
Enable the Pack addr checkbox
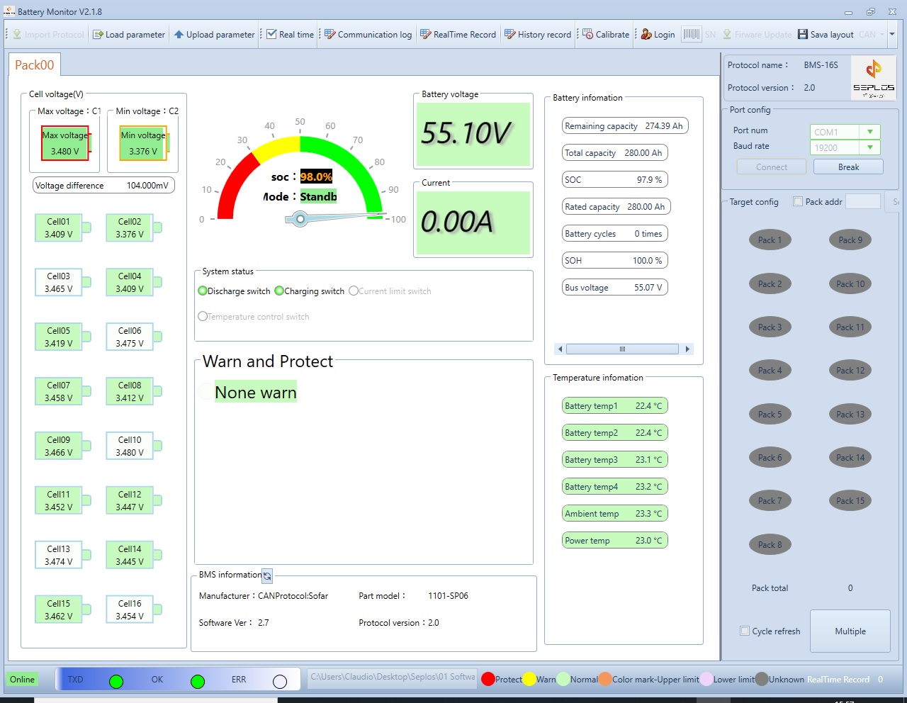coord(798,201)
